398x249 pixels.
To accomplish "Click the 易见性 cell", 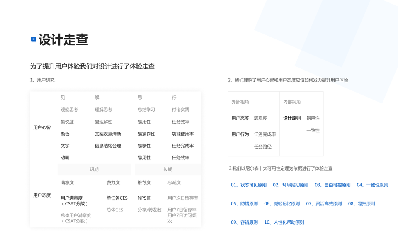I will coord(144,158).
